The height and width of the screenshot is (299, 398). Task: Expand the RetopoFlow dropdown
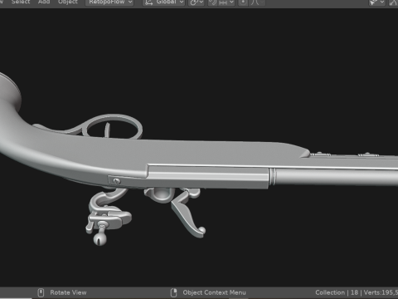pyautogui.click(x=109, y=2)
